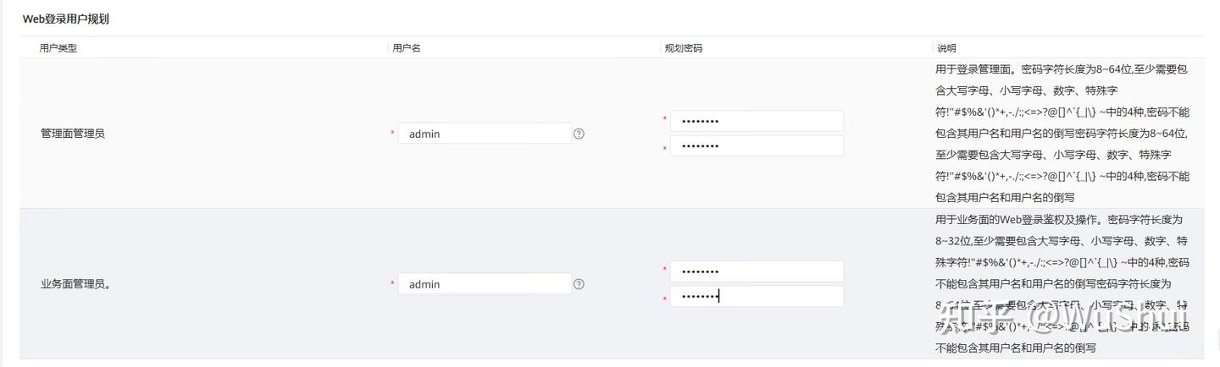This screenshot has height=367, width=1220.
Task: Click first password field for 管理面管理员
Action: (x=757, y=121)
